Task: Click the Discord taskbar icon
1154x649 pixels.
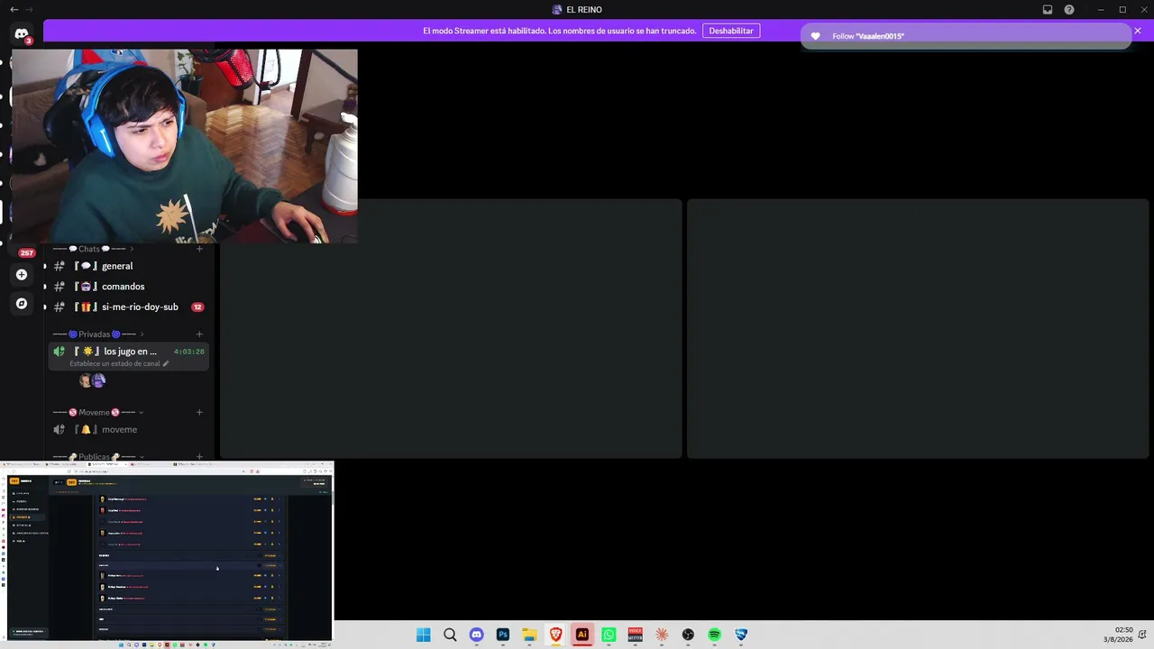Action: tap(477, 635)
